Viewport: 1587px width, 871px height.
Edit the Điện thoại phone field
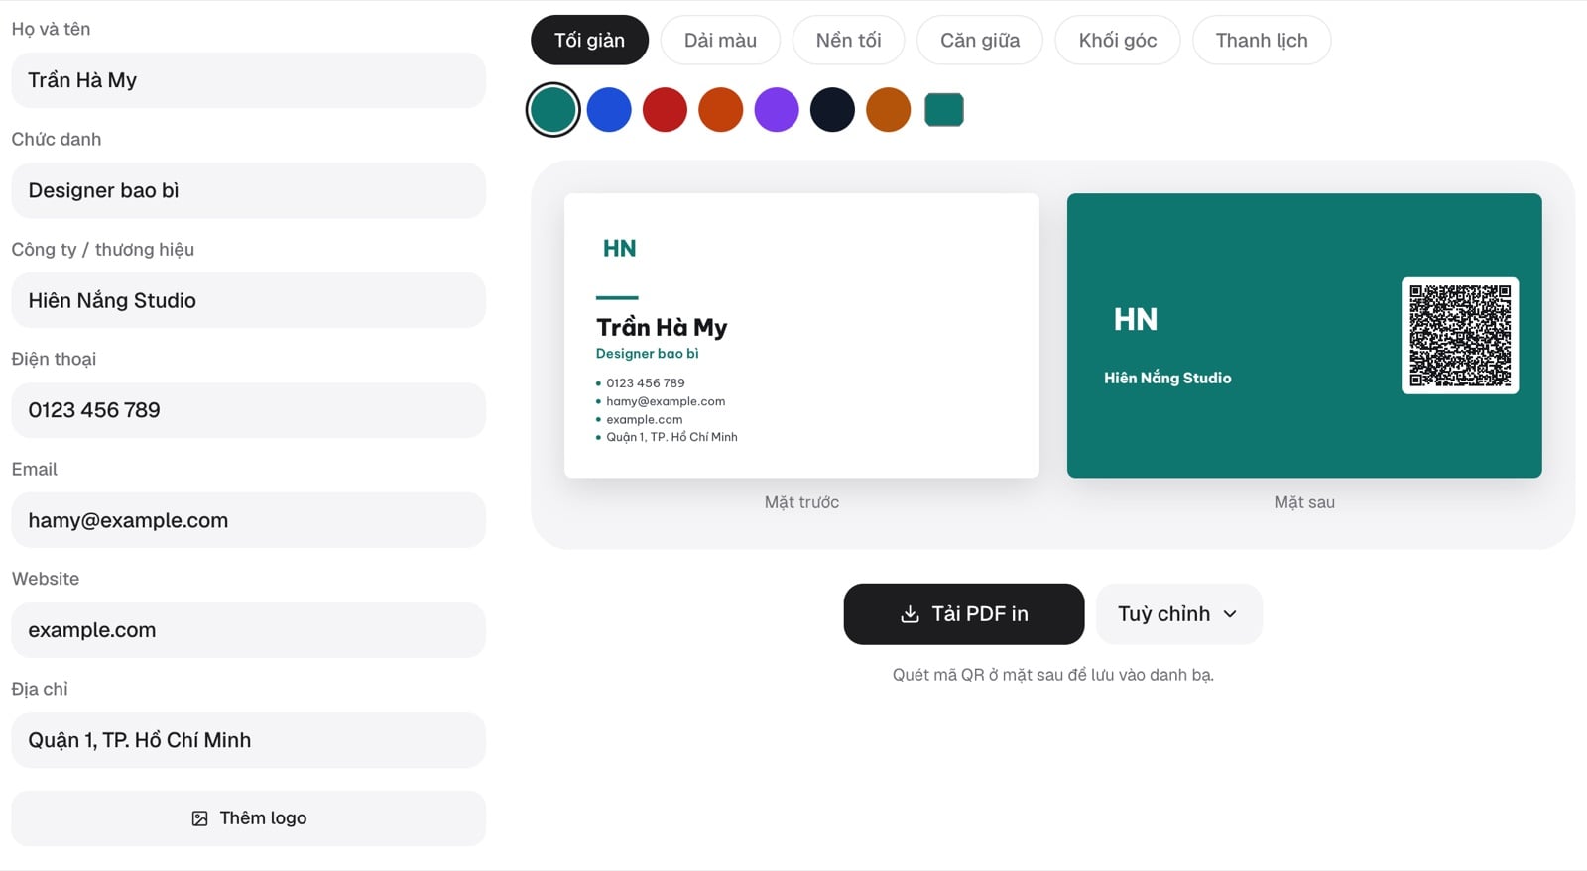(x=248, y=410)
